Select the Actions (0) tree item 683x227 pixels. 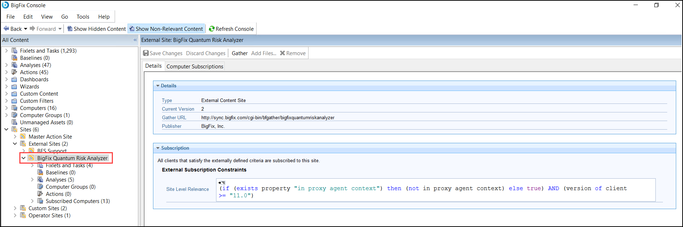58,194
